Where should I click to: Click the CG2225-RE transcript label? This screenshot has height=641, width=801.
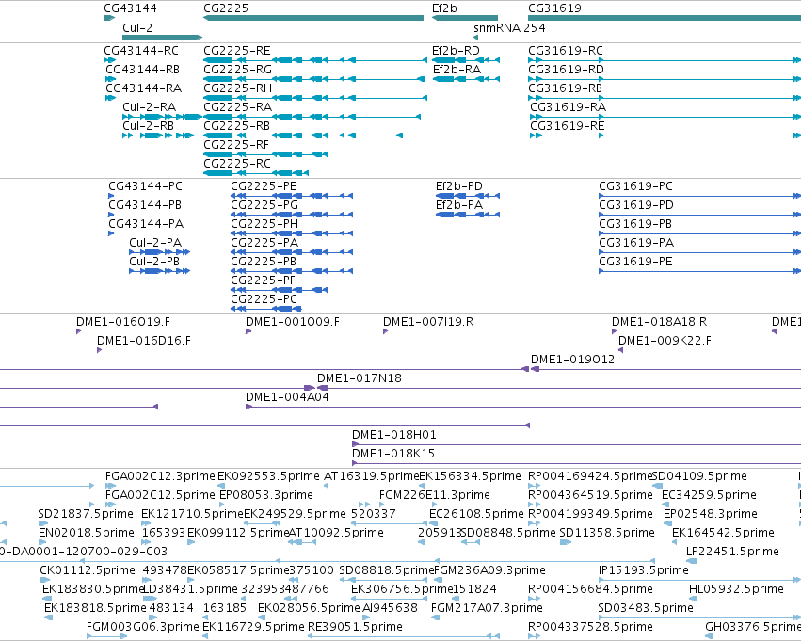pyautogui.click(x=237, y=51)
